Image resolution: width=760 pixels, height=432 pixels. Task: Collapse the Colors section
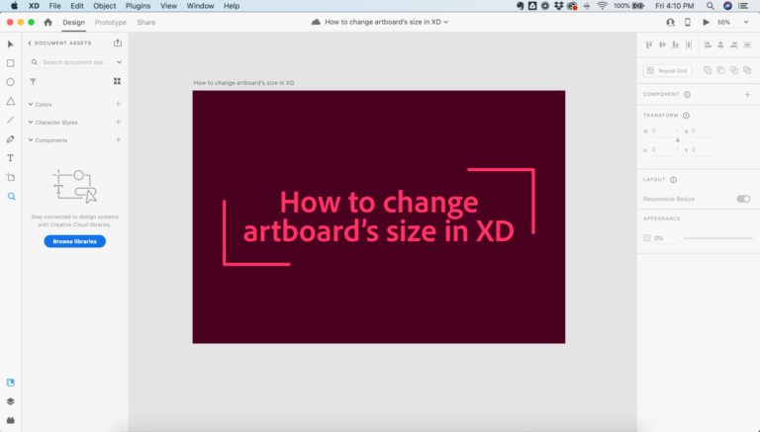click(31, 104)
